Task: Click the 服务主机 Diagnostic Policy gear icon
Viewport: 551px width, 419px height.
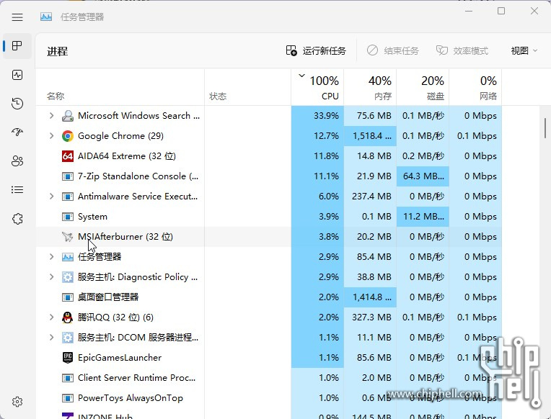Action: pyautogui.click(x=68, y=277)
